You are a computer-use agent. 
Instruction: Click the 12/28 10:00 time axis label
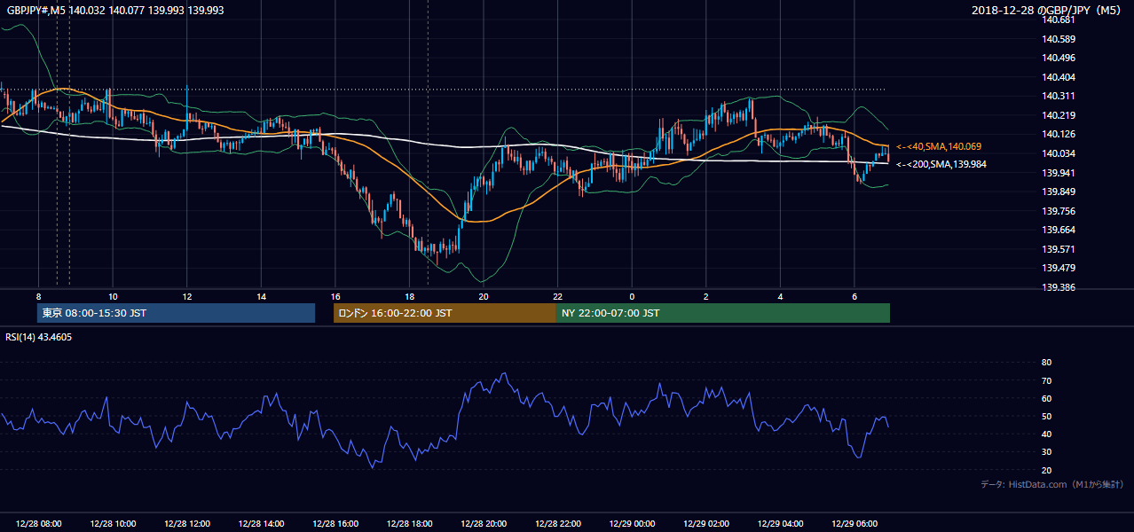113,524
